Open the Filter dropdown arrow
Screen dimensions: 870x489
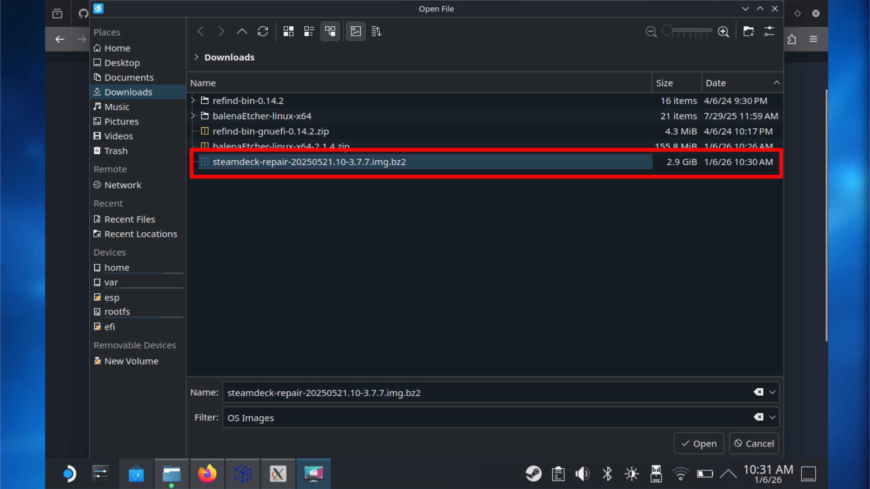(773, 417)
